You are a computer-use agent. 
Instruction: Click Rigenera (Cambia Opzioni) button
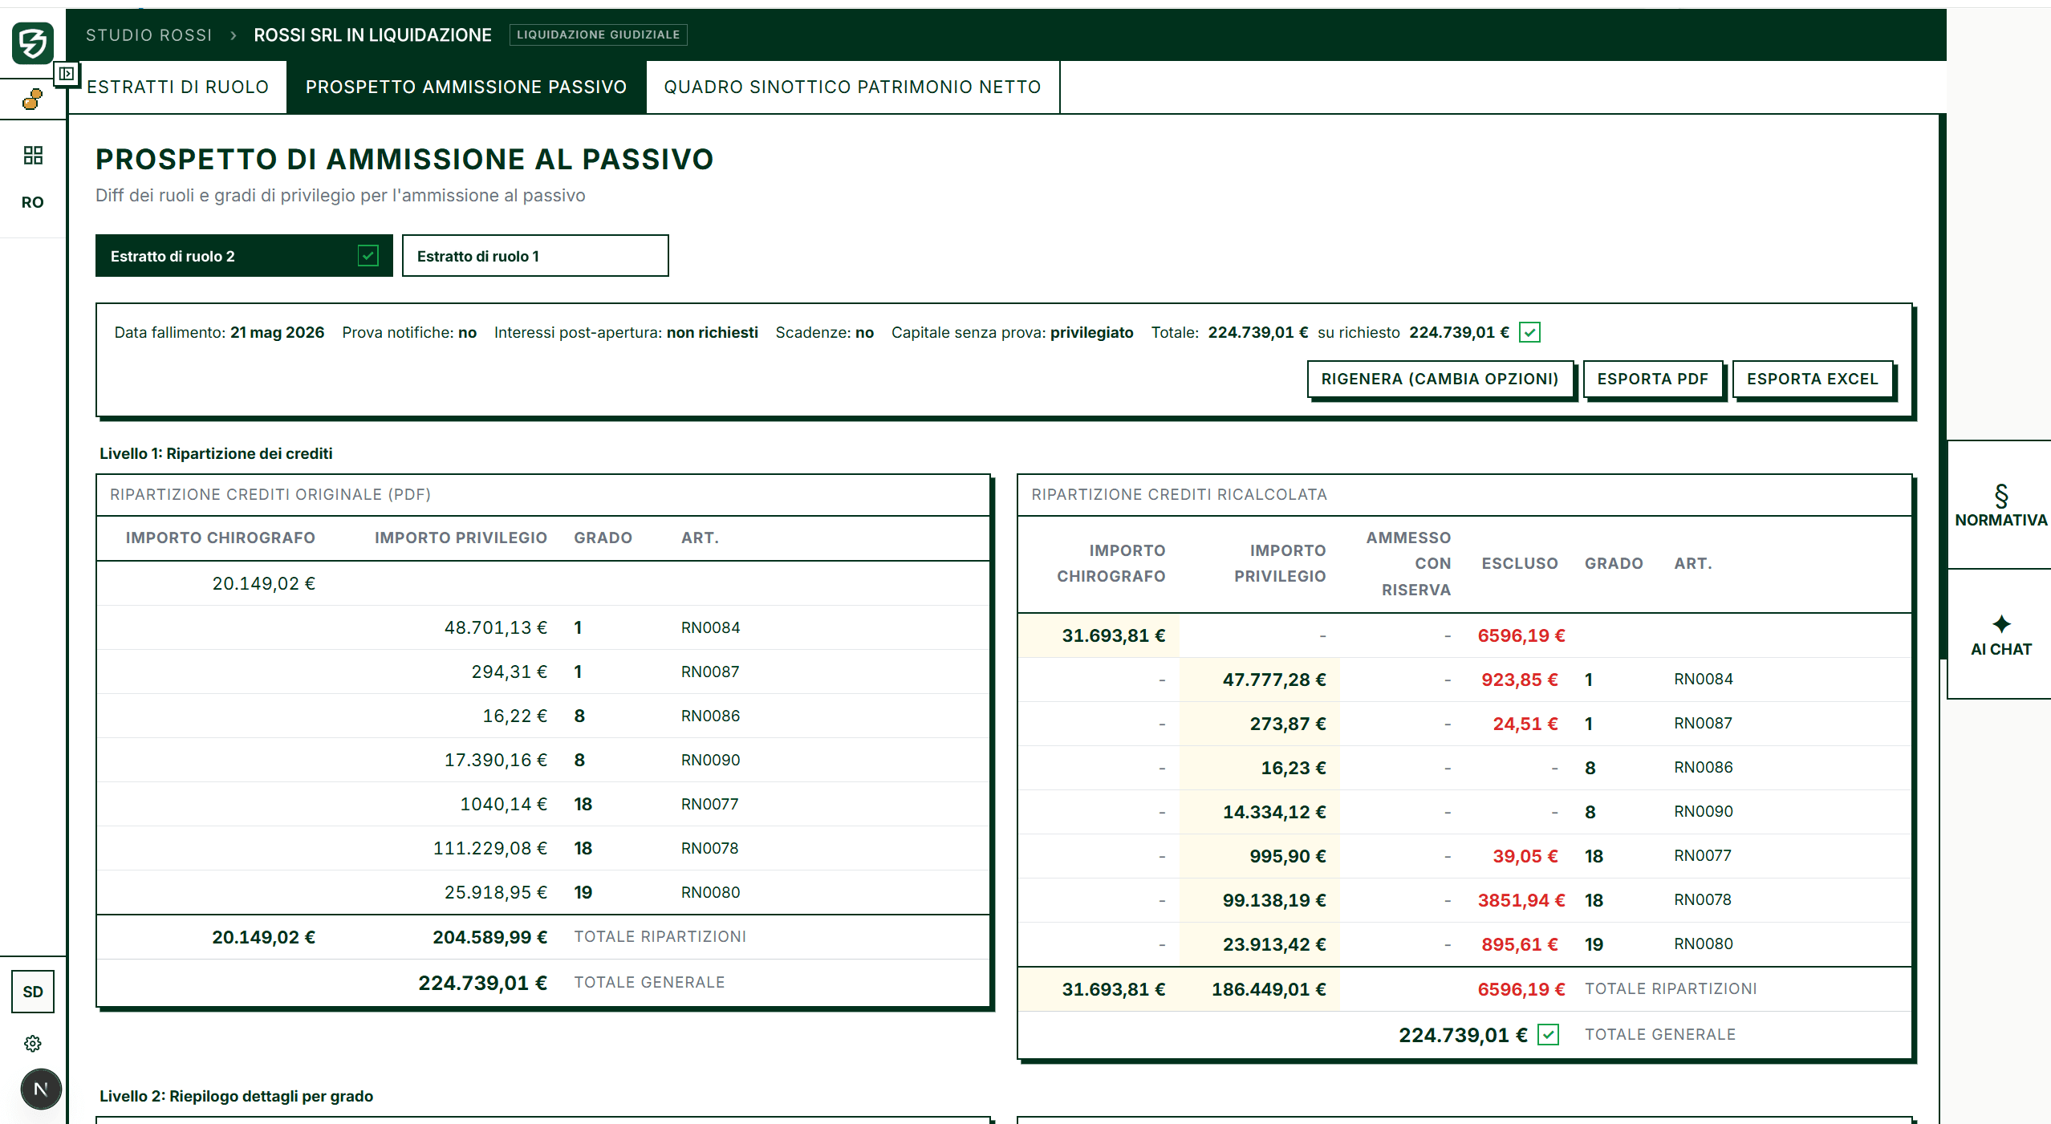(1440, 379)
